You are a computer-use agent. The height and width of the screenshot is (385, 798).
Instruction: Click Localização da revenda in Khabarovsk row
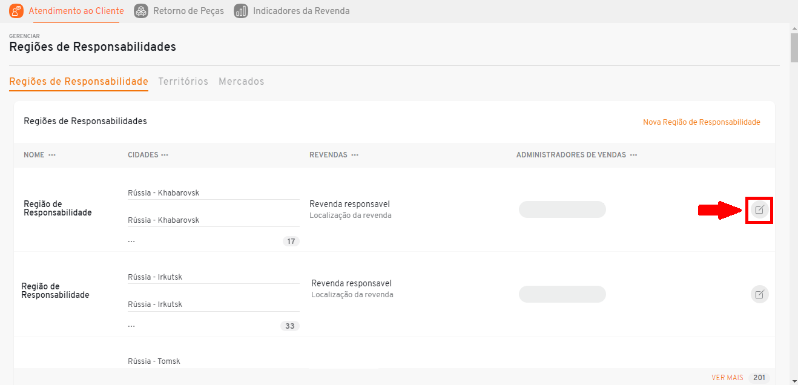click(x=350, y=216)
